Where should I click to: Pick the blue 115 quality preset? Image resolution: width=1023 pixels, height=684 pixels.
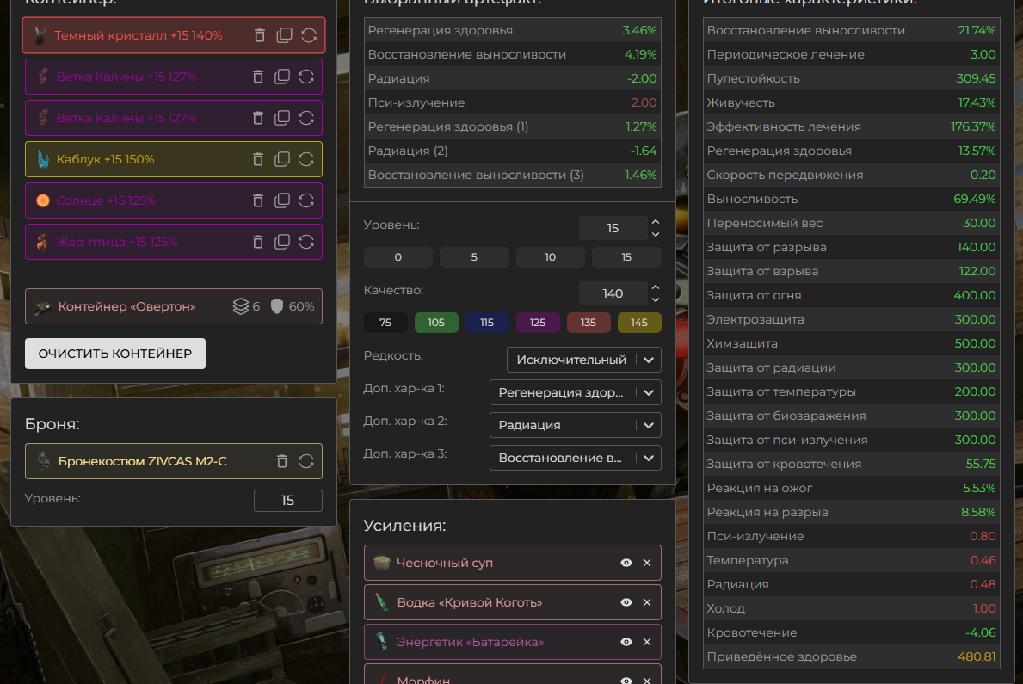tap(487, 323)
